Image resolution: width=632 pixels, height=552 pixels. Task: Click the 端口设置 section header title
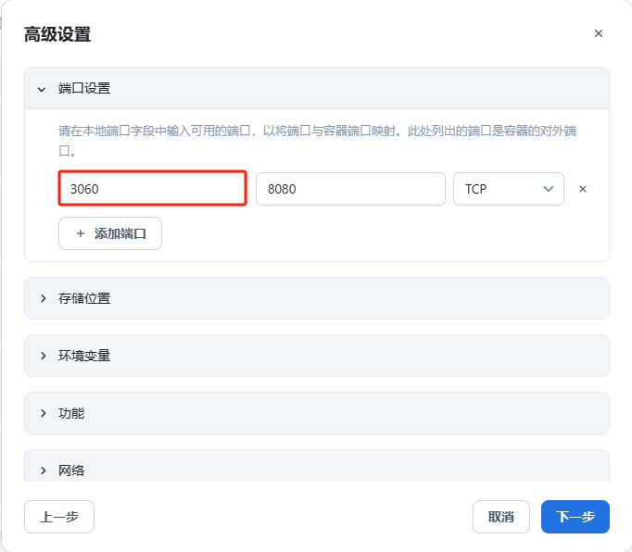84,88
